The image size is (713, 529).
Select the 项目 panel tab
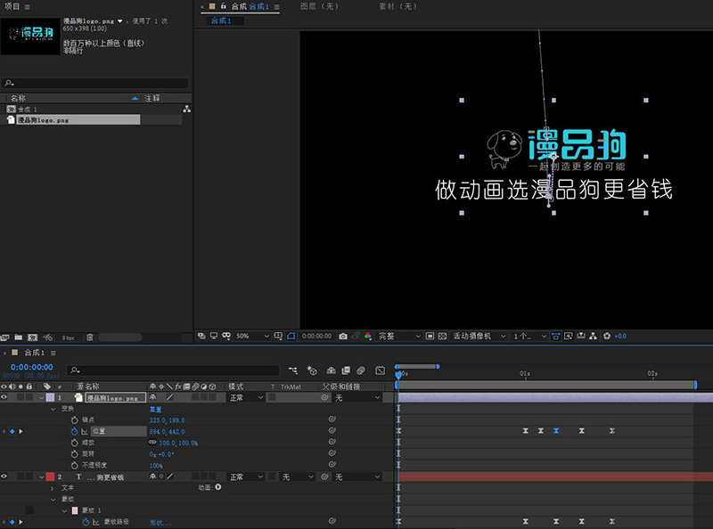pos(12,6)
